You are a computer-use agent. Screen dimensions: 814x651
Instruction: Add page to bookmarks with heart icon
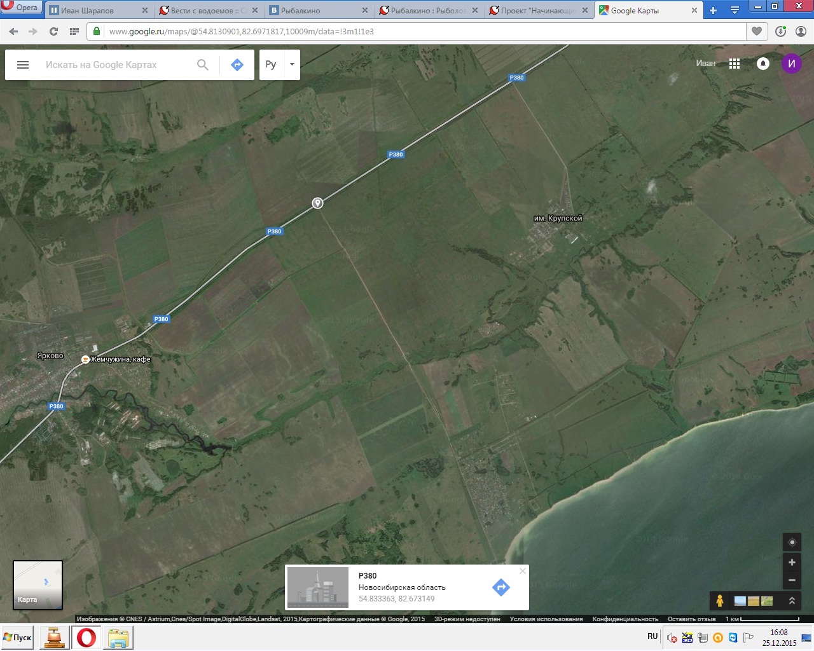click(757, 31)
